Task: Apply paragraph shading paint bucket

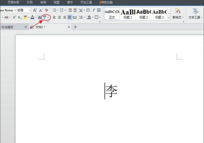Action: coord(89,17)
